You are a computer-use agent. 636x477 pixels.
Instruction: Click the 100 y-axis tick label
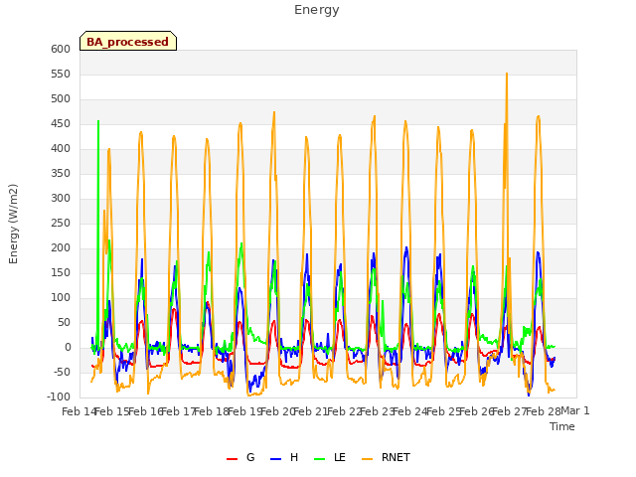tap(61, 298)
